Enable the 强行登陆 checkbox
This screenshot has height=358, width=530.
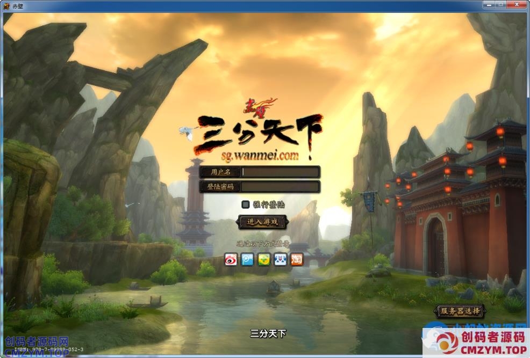pyautogui.click(x=246, y=204)
